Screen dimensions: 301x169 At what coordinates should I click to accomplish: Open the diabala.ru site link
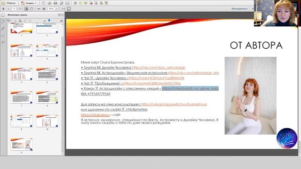(x=95, y=115)
